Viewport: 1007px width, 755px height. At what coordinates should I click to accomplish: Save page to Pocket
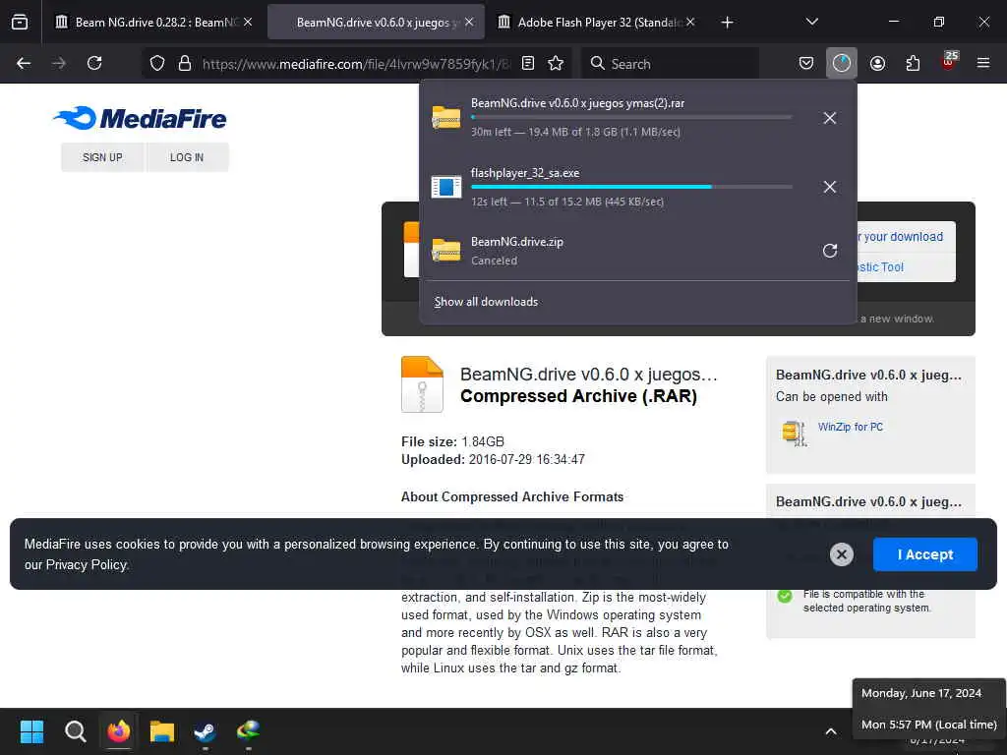806,63
